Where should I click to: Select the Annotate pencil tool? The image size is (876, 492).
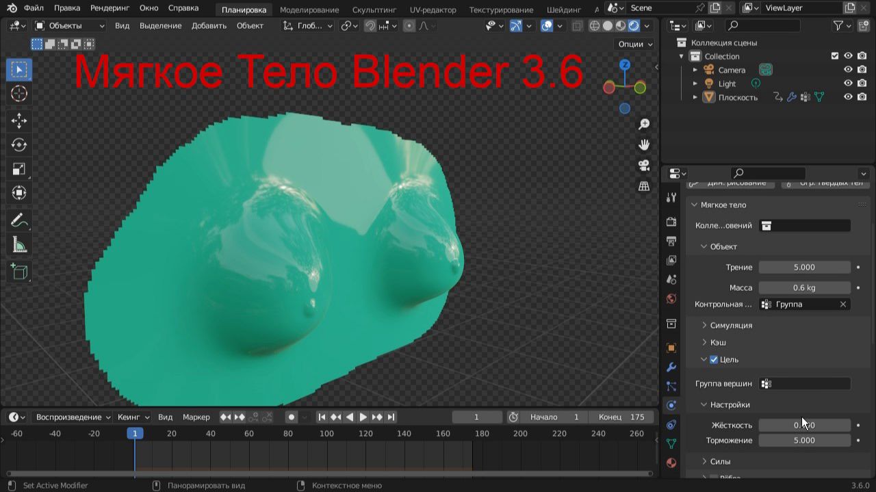click(19, 220)
